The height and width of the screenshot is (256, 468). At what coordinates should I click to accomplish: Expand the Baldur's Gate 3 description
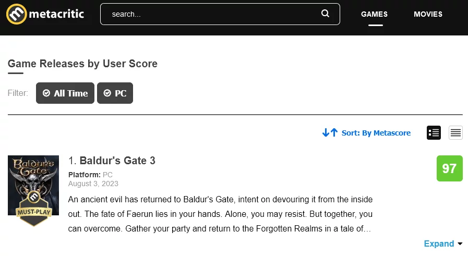443,244
